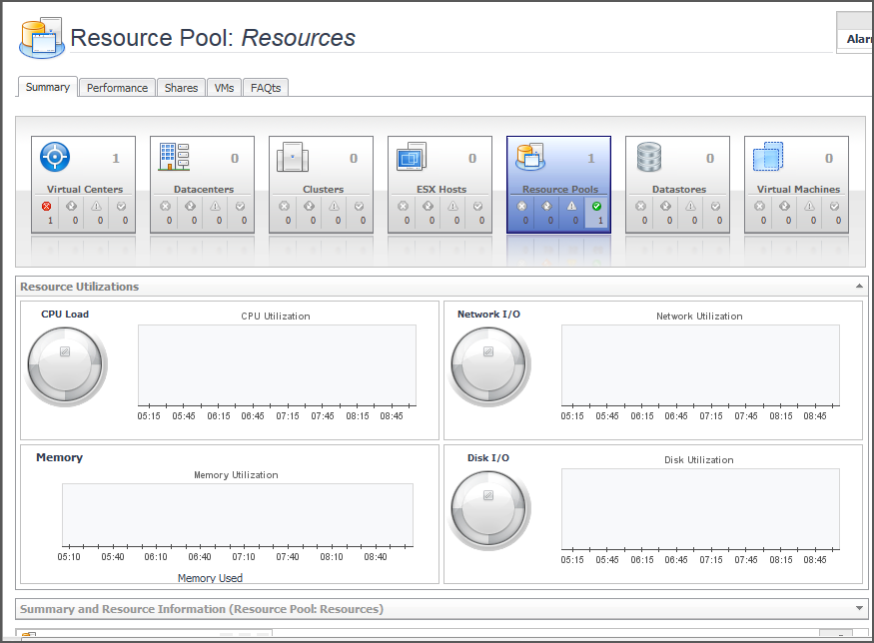Click the Virtual Centers tile icon
The height and width of the screenshot is (643, 874).
pyautogui.click(x=55, y=157)
